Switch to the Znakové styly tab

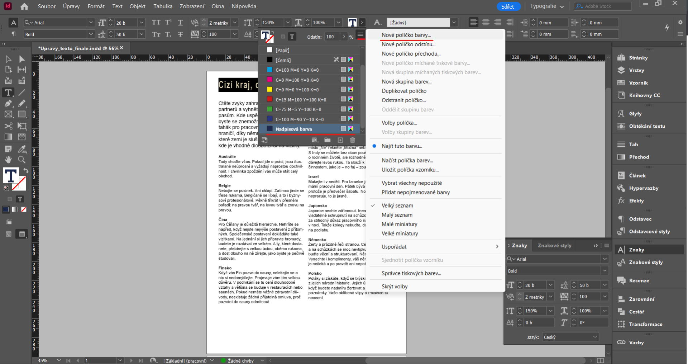pyautogui.click(x=554, y=245)
